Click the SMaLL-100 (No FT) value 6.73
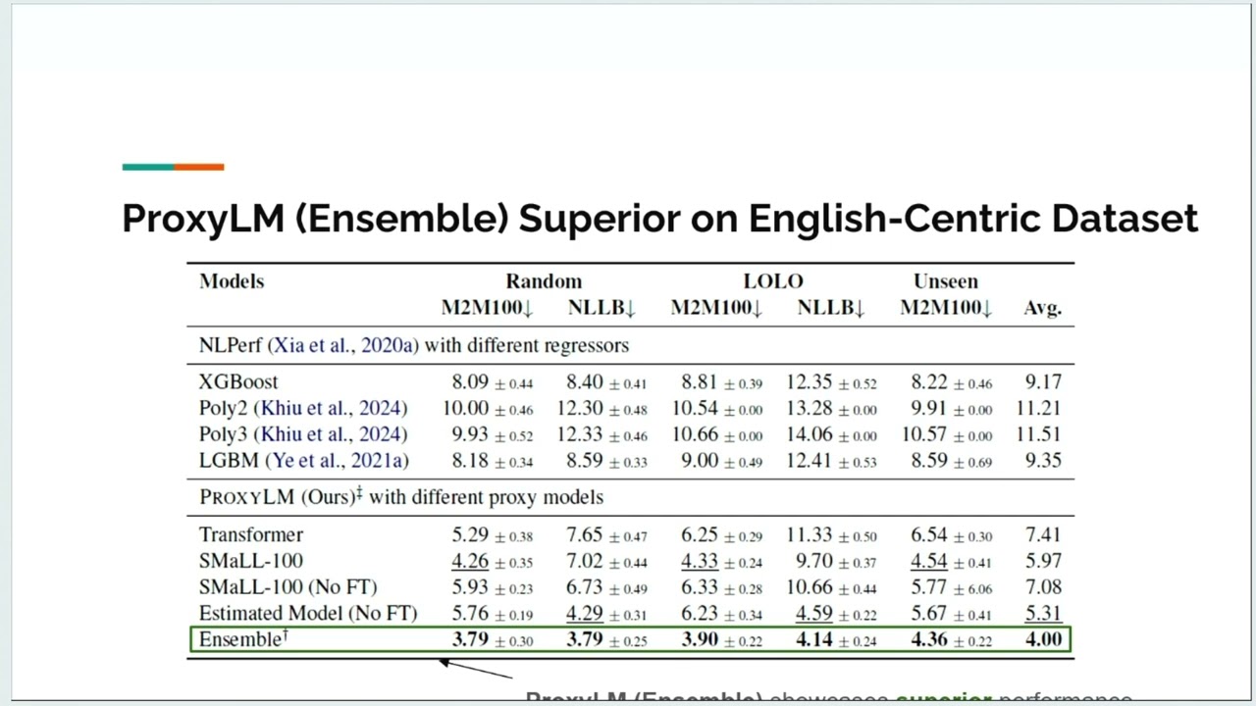1256x706 pixels. (x=585, y=587)
